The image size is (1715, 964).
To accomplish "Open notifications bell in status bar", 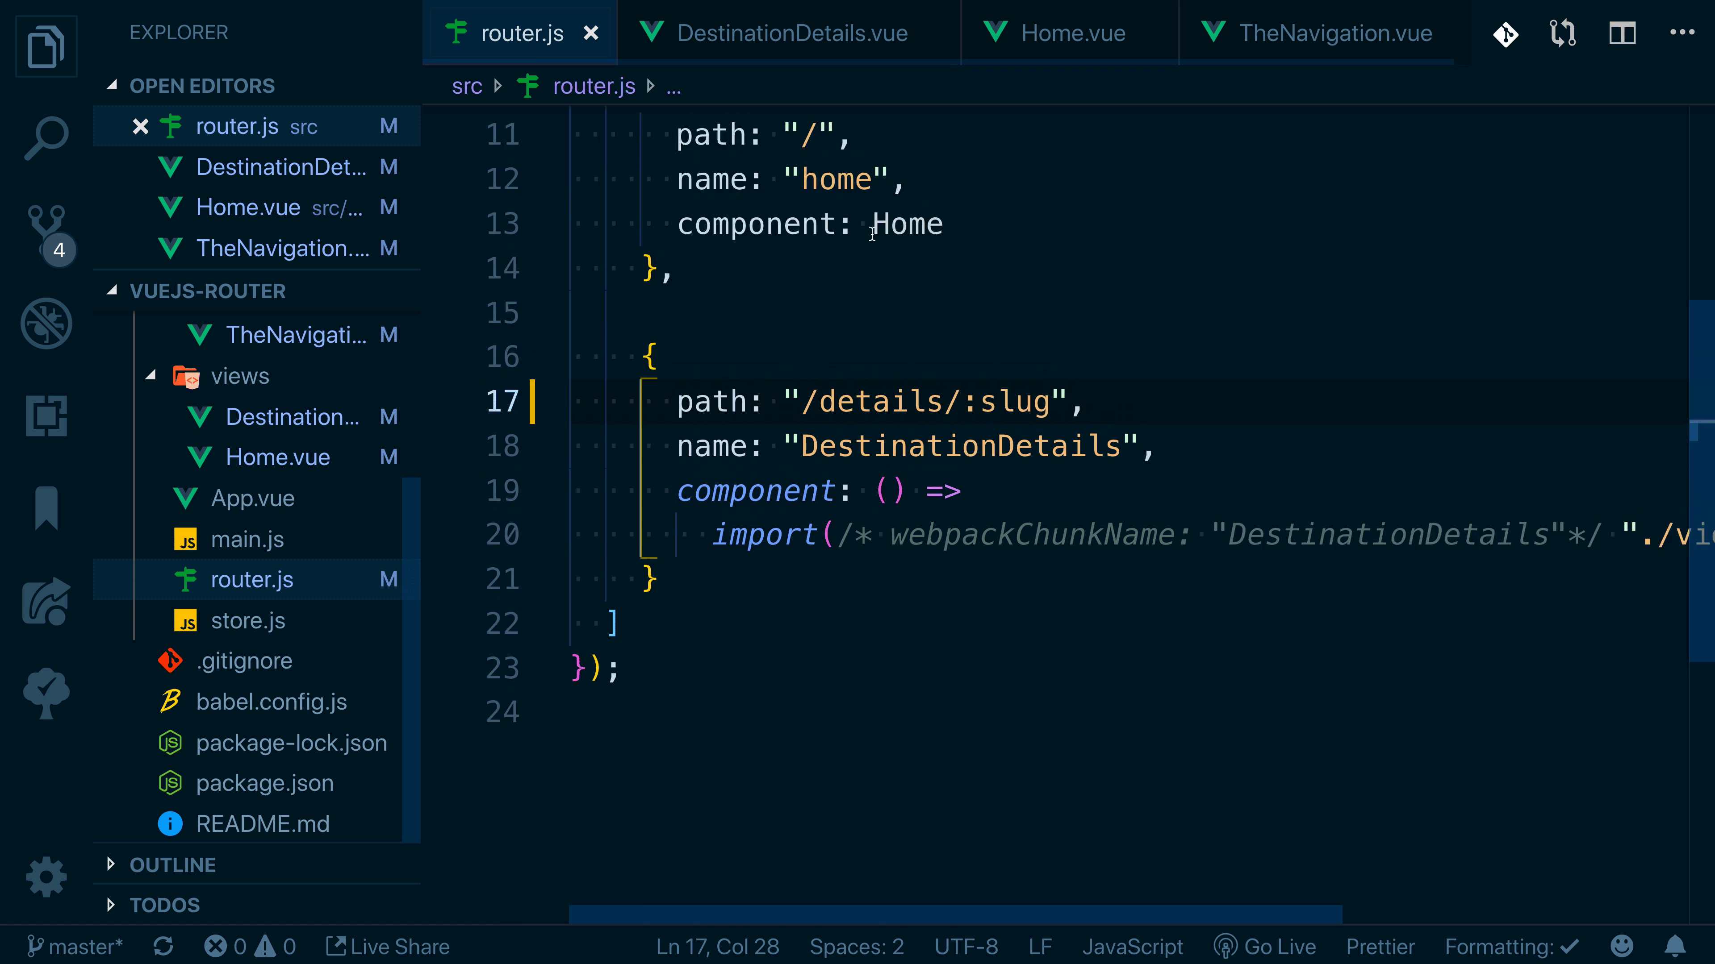I will click(x=1675, y=946).
